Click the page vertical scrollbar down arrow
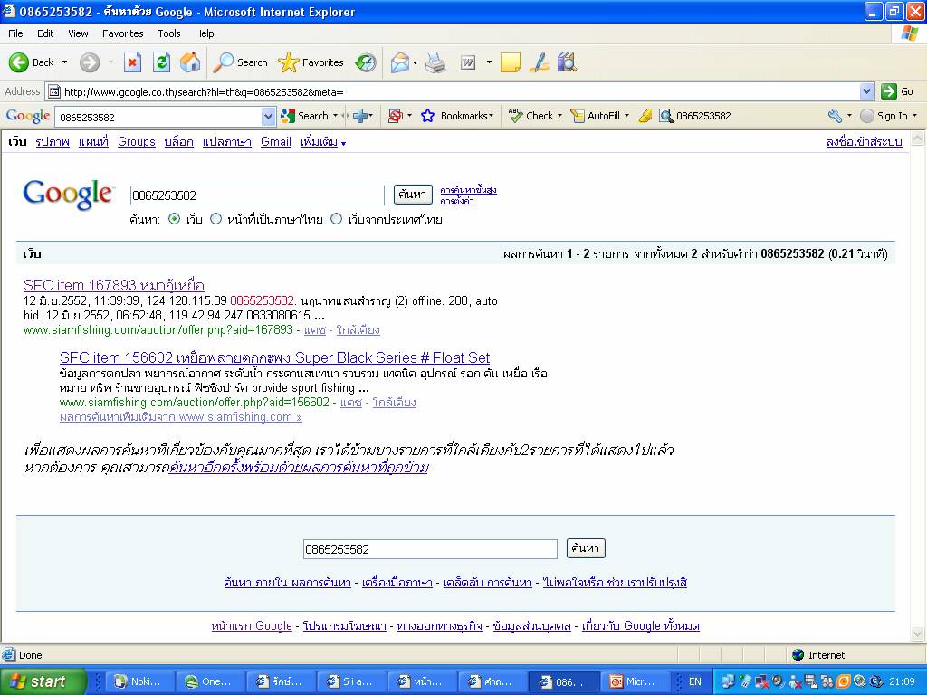This screenshot has height=695, width=927. 918,634
